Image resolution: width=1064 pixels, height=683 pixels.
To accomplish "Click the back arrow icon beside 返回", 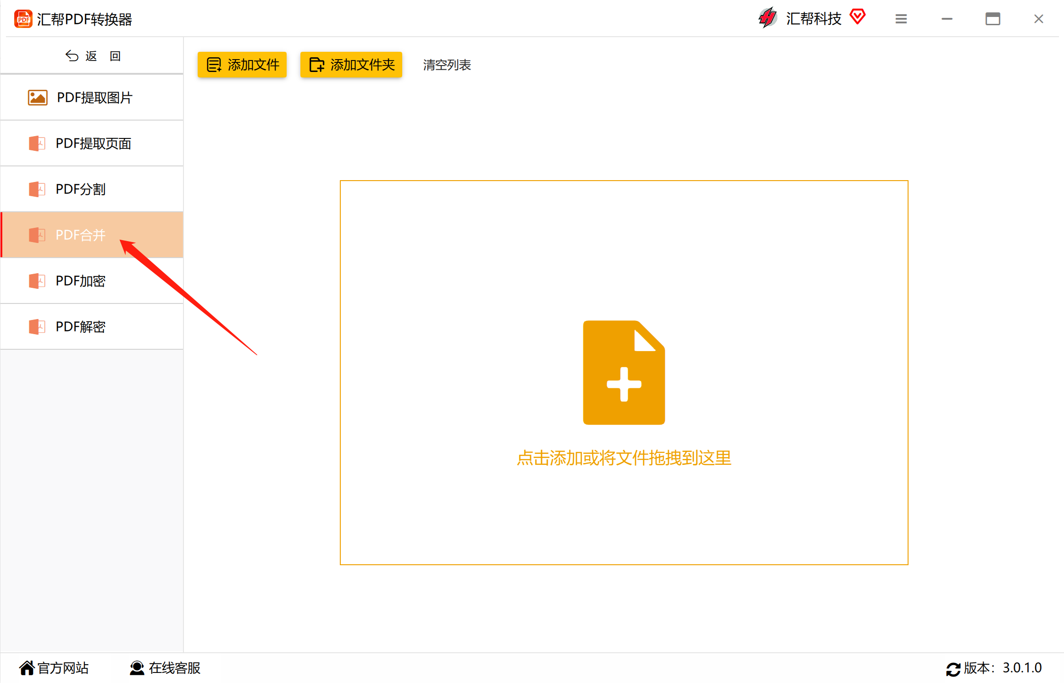I will click(x=72, y=55).
